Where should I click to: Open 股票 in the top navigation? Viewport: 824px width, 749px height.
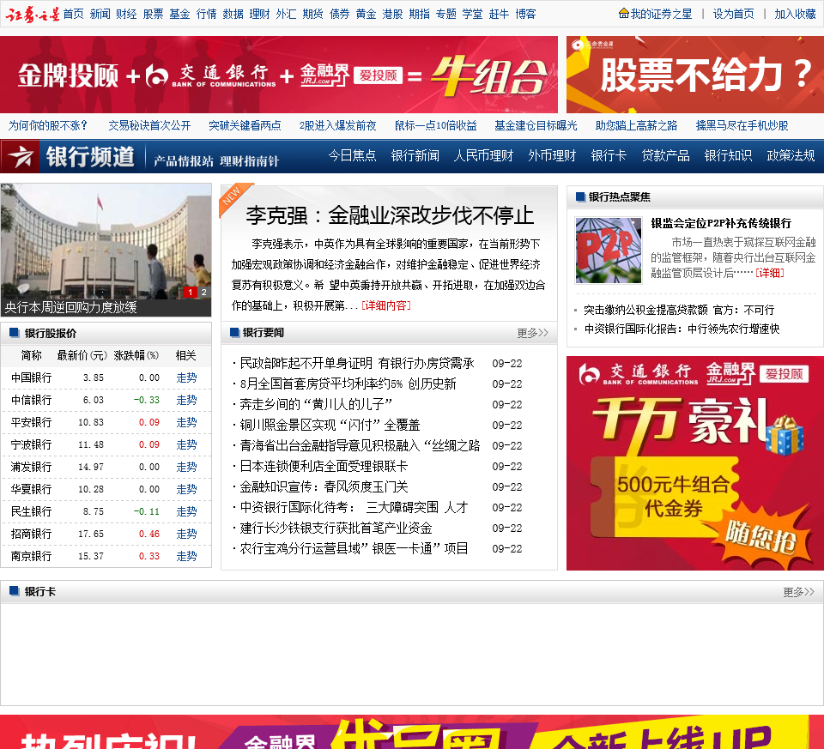click(x=153, y=15)
